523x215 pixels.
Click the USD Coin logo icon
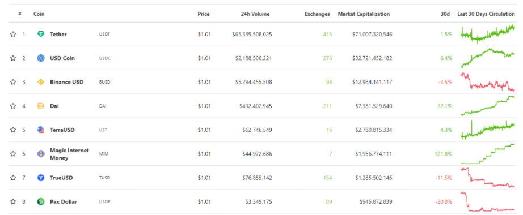(41, 58)
